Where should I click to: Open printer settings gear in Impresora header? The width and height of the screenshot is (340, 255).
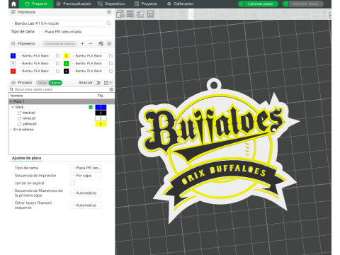109,12
